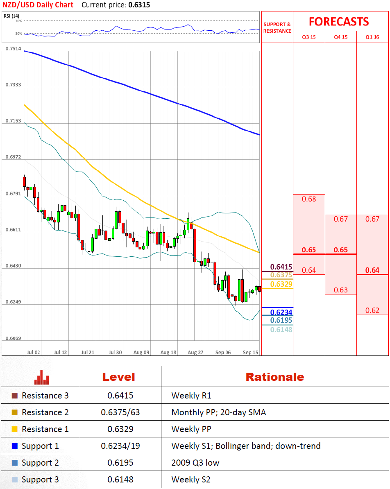Click the 0.64 value in Q3 15 column

pos(309,270)
